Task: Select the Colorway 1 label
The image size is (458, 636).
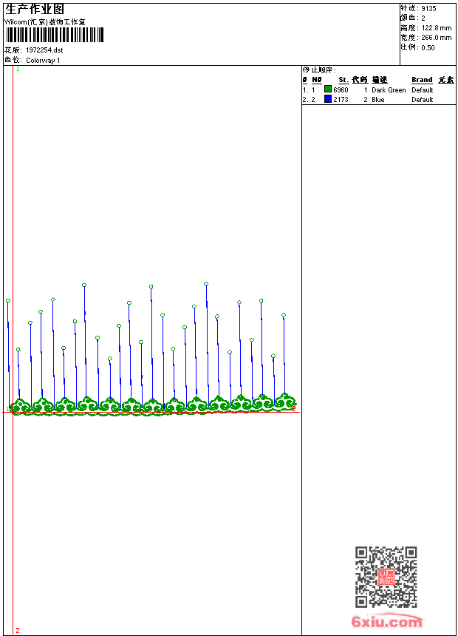Action: (43, 61)
